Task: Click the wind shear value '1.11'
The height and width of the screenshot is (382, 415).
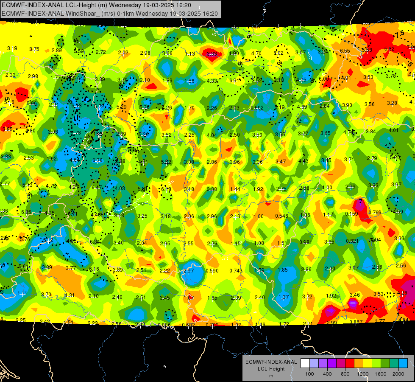Action: point(22,293)
